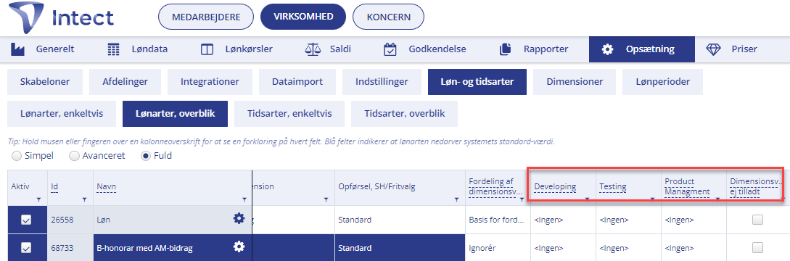This screenshot has height=261, width=790.
Task: Click the Intect logo
Action: [62, 17]
